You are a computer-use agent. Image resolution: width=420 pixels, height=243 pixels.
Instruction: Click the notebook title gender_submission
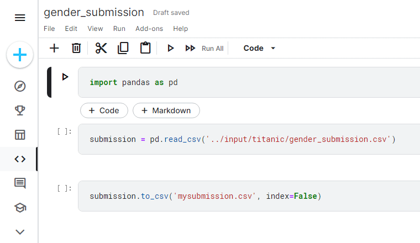pos(94,13)
